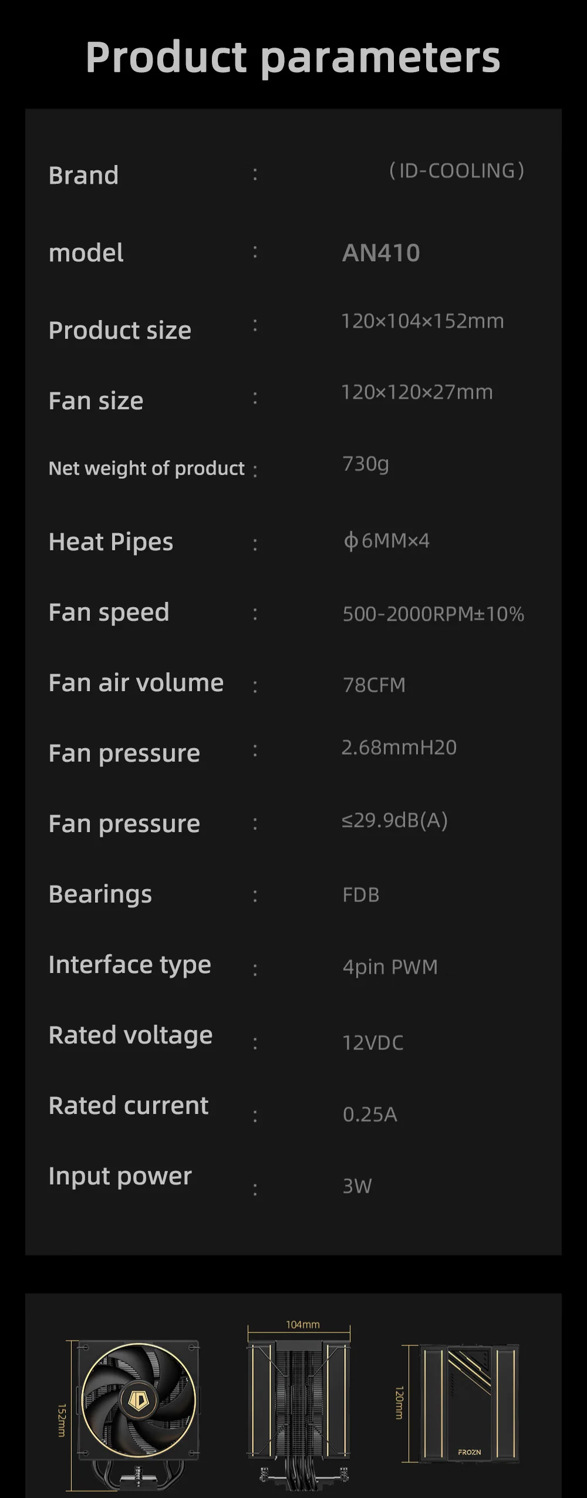Click the 2.68mmH20 pressure value
The image size is (587, 1498).
(x=399, y=748)
